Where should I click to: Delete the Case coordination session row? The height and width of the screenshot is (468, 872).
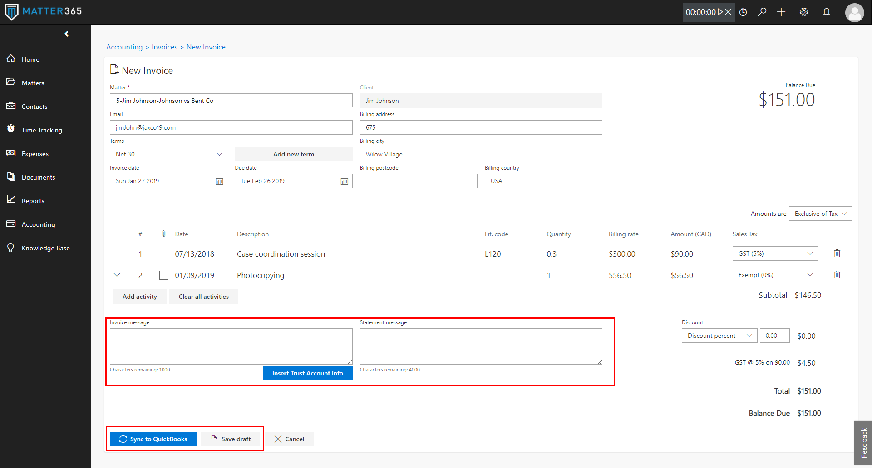837,253
